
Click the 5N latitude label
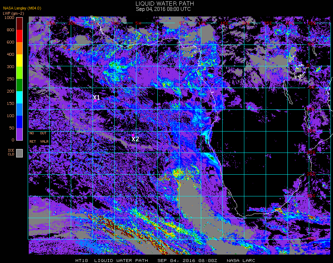(311, 44)
